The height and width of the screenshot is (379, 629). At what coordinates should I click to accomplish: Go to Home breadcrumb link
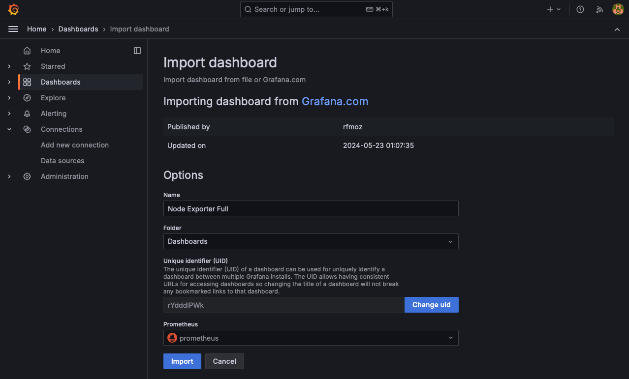pyautogui.click(x=37, y=29)
